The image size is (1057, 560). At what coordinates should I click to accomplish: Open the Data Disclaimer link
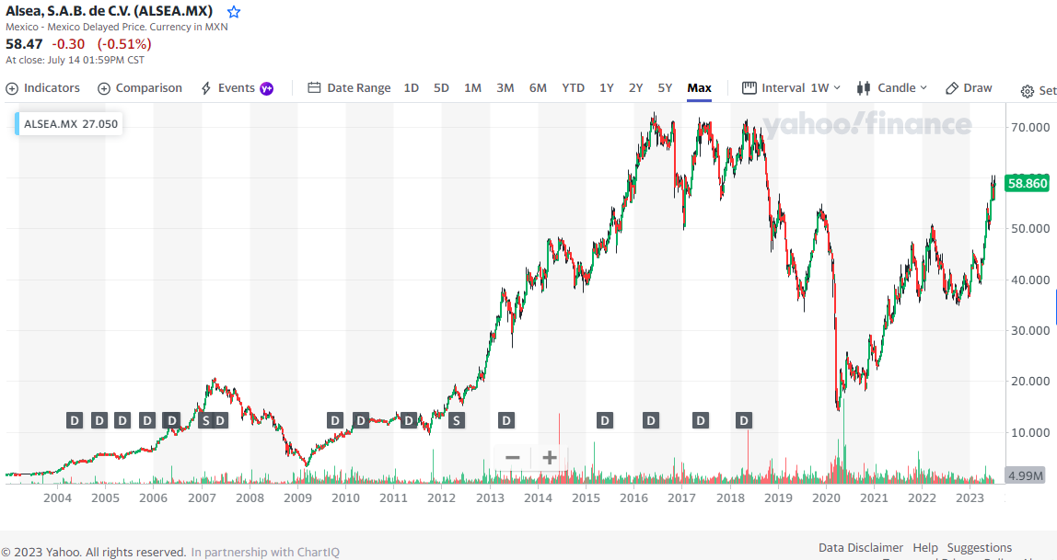(x=860, y=547)
